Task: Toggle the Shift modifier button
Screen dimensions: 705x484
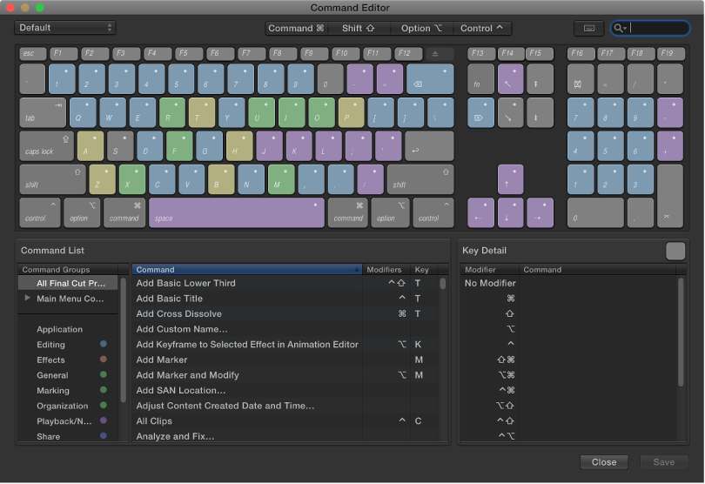Action: 359,29
